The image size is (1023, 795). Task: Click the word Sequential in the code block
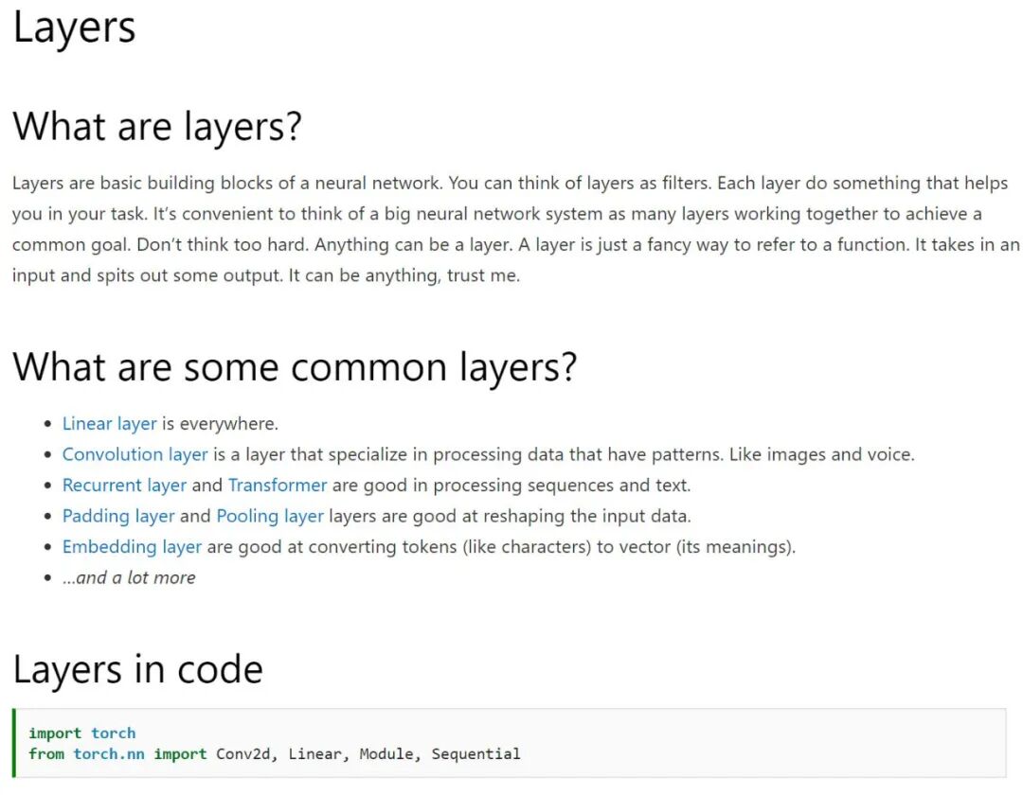tap(476, 754)
